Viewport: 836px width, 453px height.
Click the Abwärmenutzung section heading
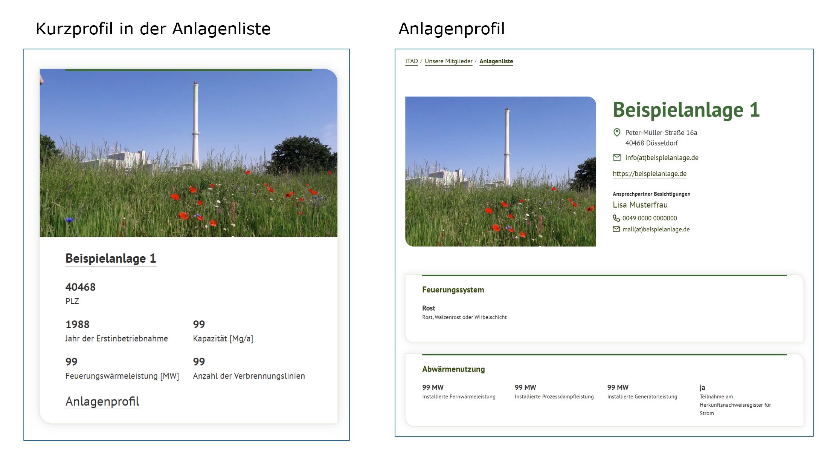pos(453,369)
